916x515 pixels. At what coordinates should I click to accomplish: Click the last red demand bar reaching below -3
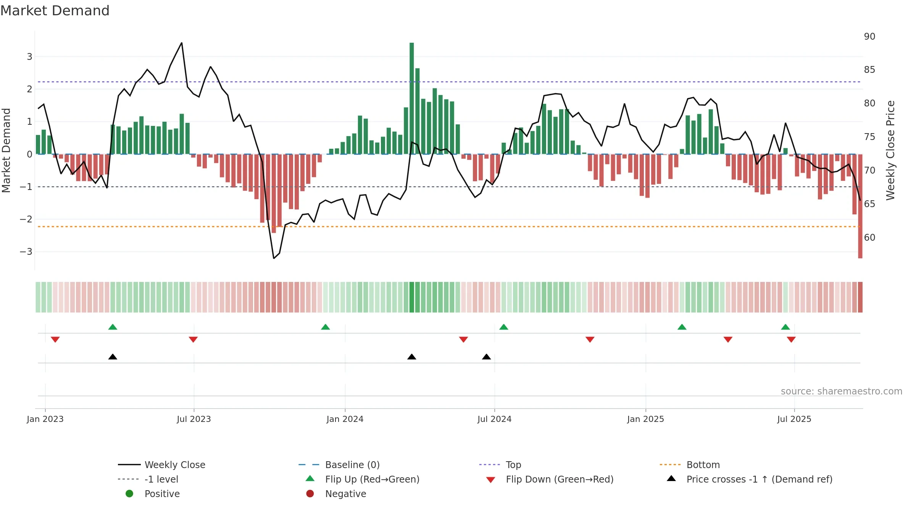click(x=860, y=206)
